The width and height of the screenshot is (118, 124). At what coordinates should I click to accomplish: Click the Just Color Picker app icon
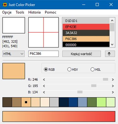click(x=5, y=5)
